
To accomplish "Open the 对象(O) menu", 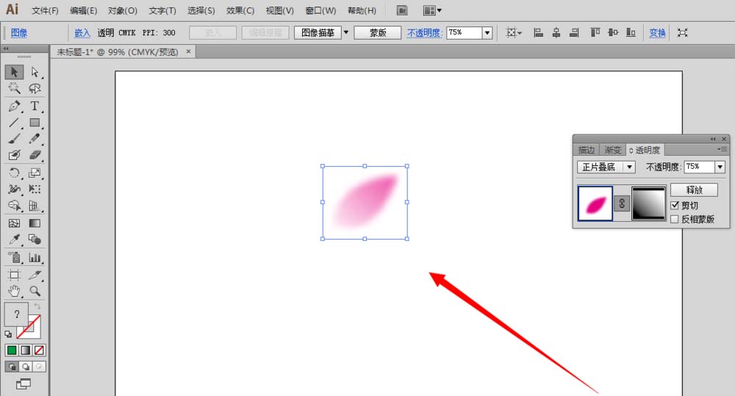I will pos(122,10).
